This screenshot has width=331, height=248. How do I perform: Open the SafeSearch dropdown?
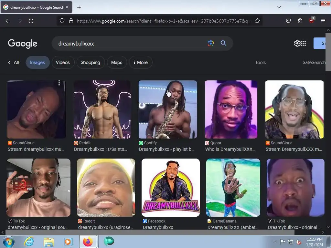(x=314, y=62)
